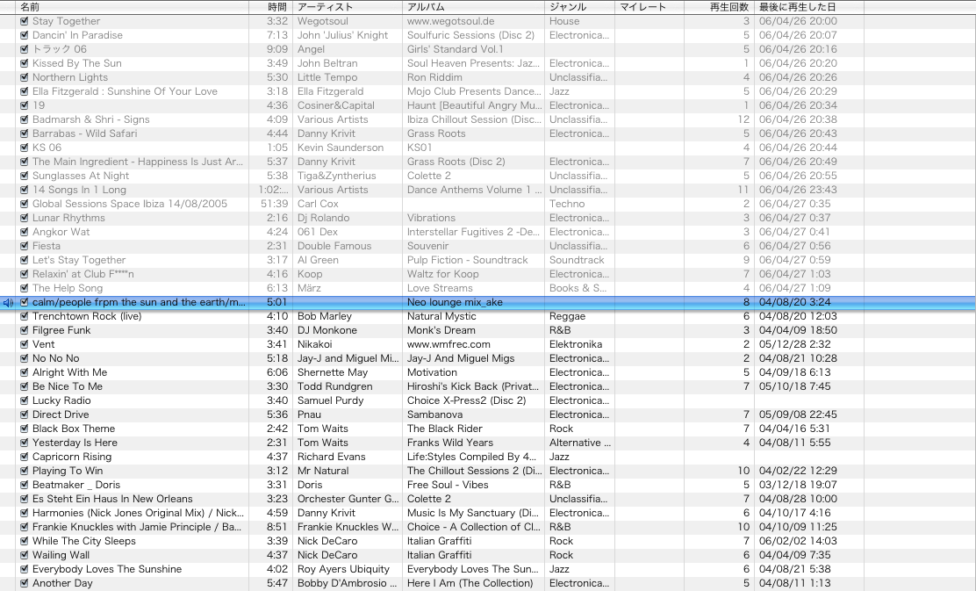This screenshot has height=591, width=976.
Task: Sort by the アルバム column header
Action: [x=474, y=7]
